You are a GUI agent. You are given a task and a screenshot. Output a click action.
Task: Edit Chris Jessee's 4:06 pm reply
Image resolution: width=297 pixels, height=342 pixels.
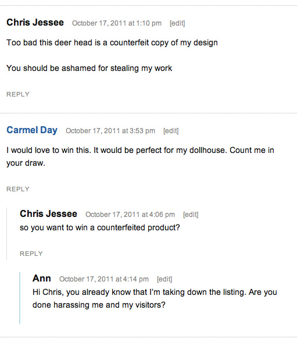[x=191, y=215]
